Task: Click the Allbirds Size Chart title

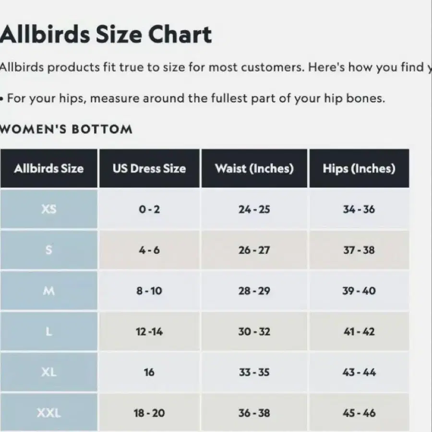Action: pos(106,35)
